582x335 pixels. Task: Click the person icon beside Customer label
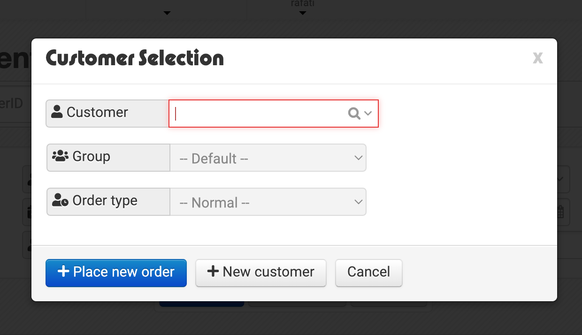[57, 112]
